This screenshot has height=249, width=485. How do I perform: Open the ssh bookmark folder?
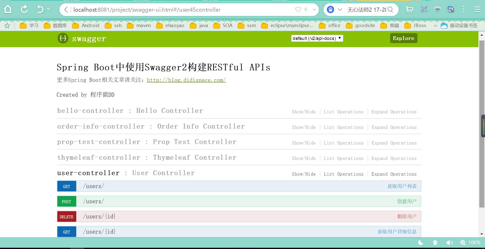point(113,26)
